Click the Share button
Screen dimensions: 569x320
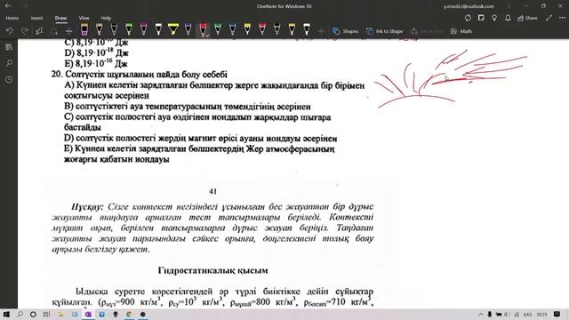527,18
